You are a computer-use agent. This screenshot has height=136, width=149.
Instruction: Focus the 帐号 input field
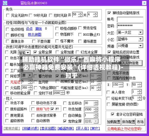(130, 19)
